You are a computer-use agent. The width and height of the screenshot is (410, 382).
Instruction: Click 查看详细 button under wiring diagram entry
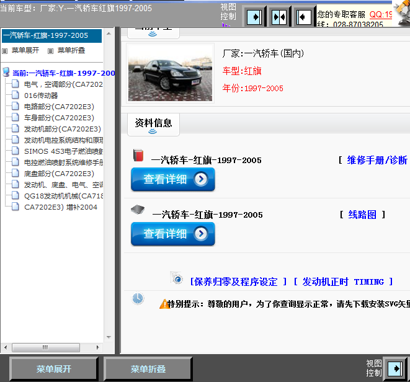coord(173,234)
